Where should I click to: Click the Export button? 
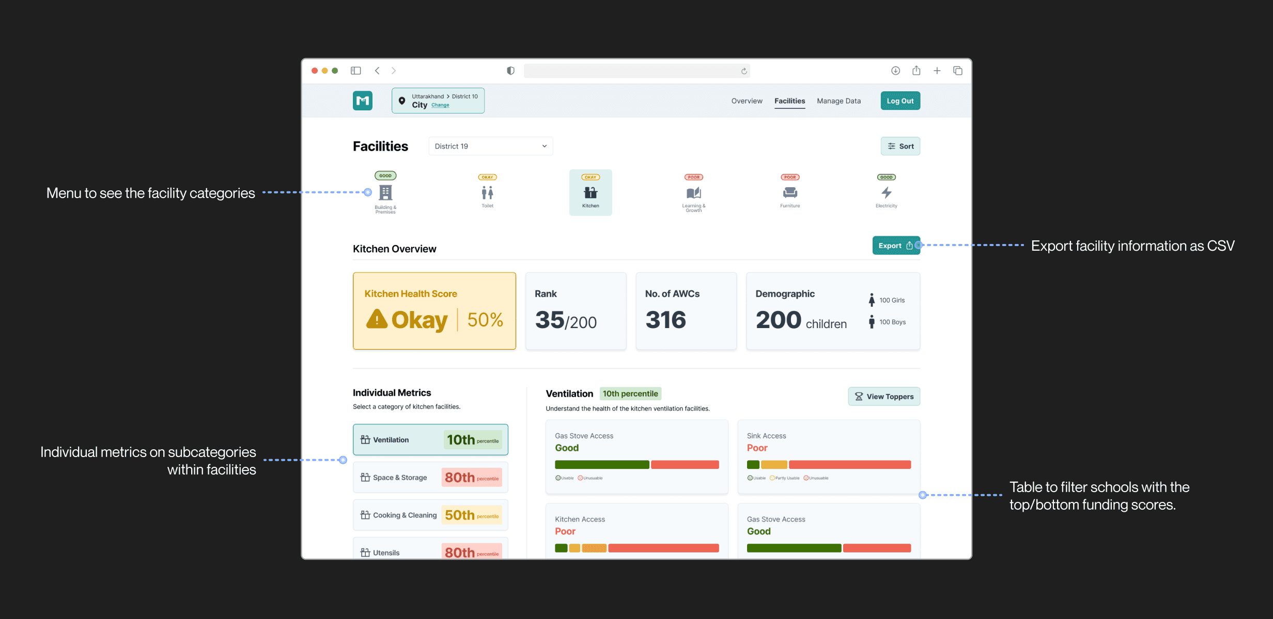click(896, 246)
